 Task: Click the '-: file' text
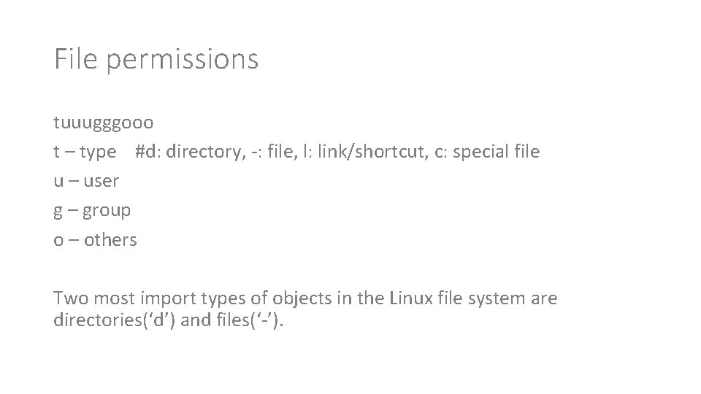click(275, 152)
